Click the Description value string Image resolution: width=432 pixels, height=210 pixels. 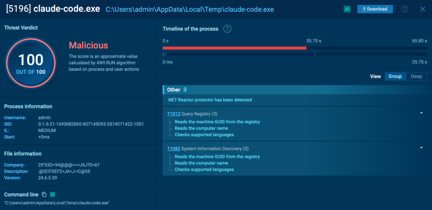coord(64,171)
